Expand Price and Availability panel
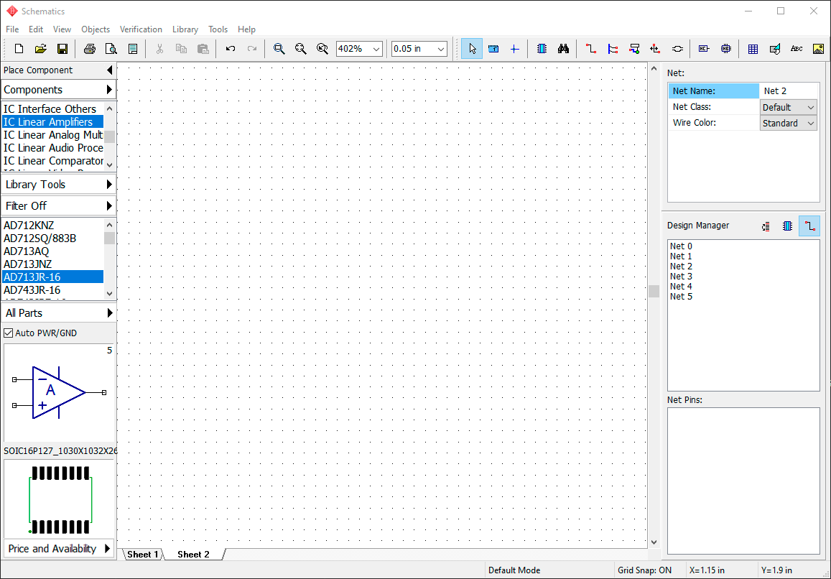The width and height of the screenshot is (831, 579). [58, 548]
